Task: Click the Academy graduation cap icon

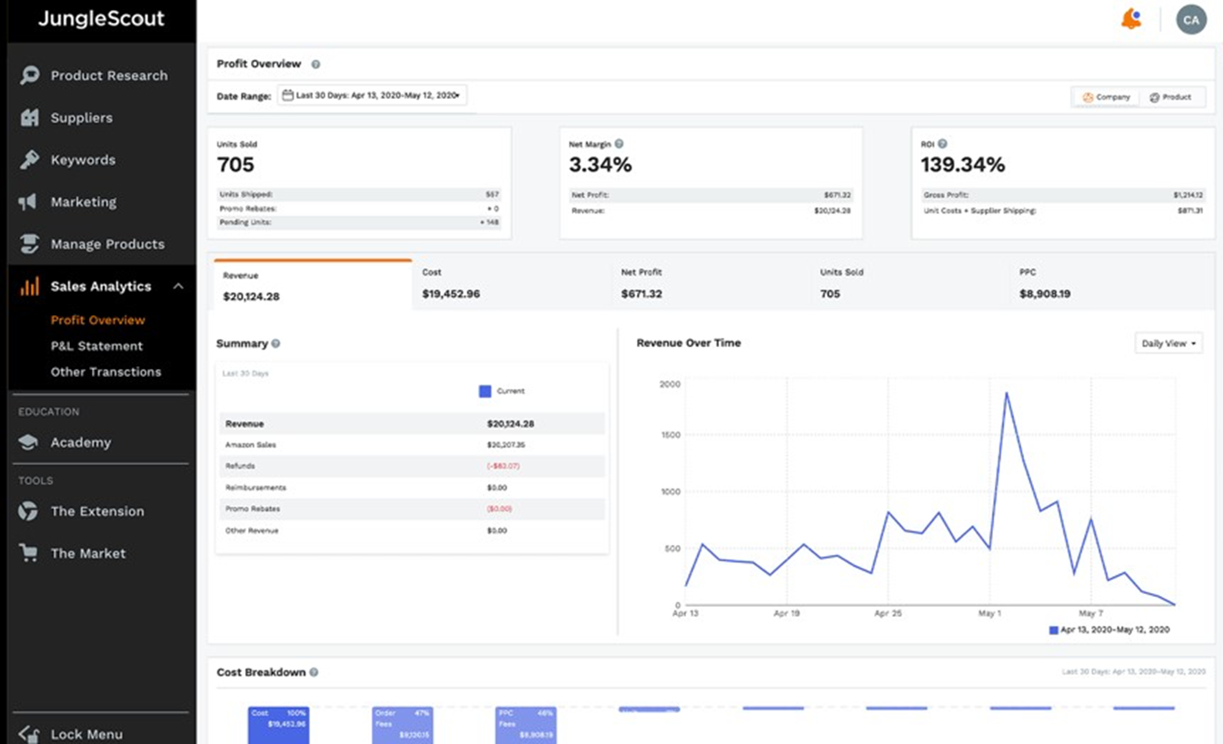Action: (x=29, y=442)
